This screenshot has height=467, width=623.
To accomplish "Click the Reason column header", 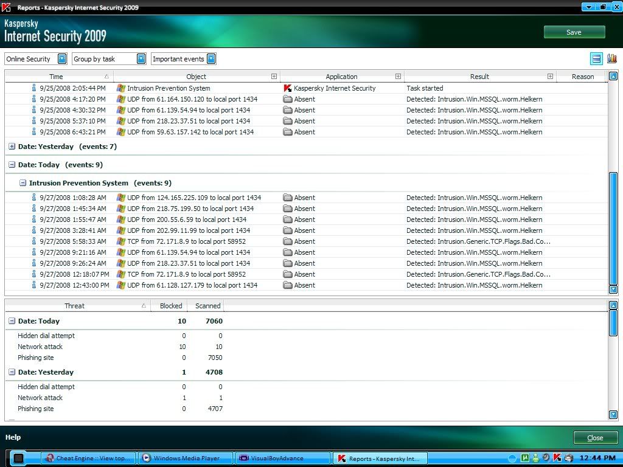I will tap(582, 77).
